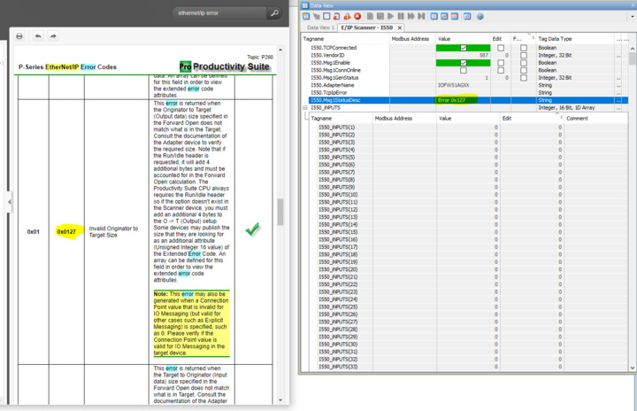Click the blue icon left of help icon
The image size is (637, 411).
tap(467, 16)
